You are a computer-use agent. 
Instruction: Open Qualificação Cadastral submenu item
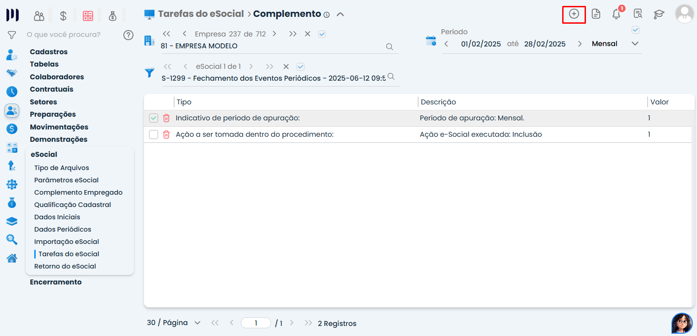pos(73,205)
